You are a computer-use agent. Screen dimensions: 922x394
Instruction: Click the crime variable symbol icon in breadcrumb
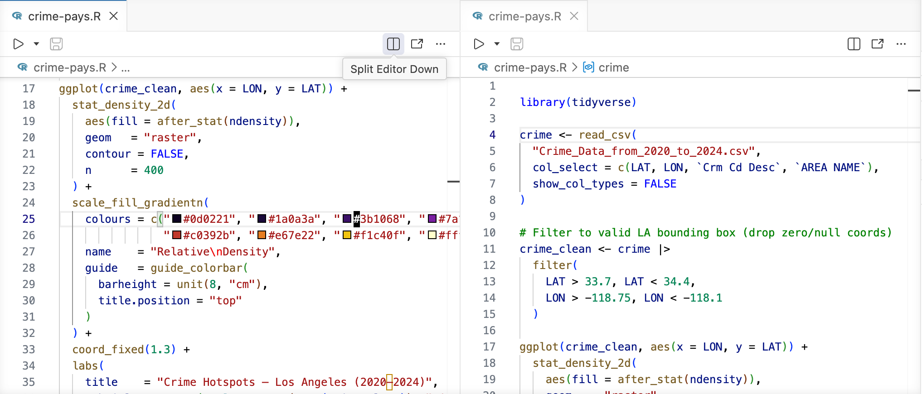(x=588, y=67)
